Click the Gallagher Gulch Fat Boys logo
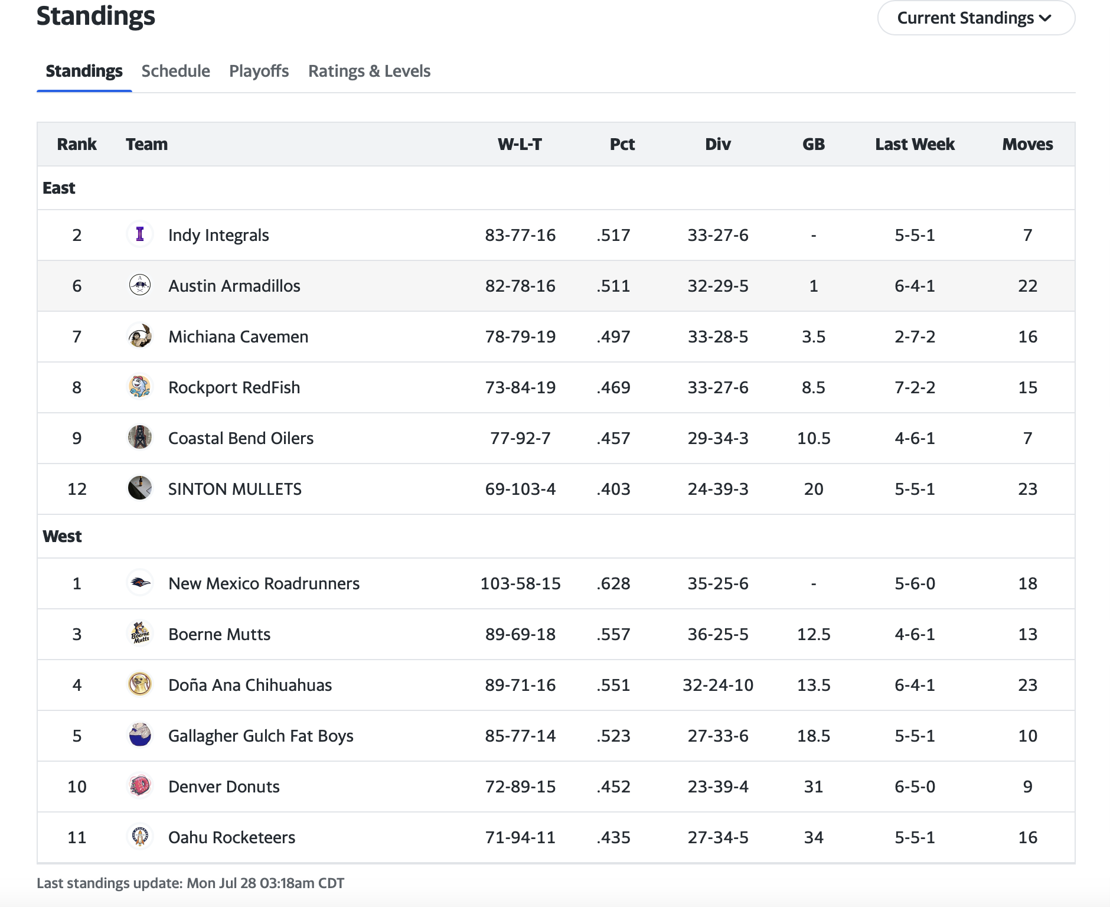The height and width of the screenshot is (907, 1110). [x=140, y=736]
